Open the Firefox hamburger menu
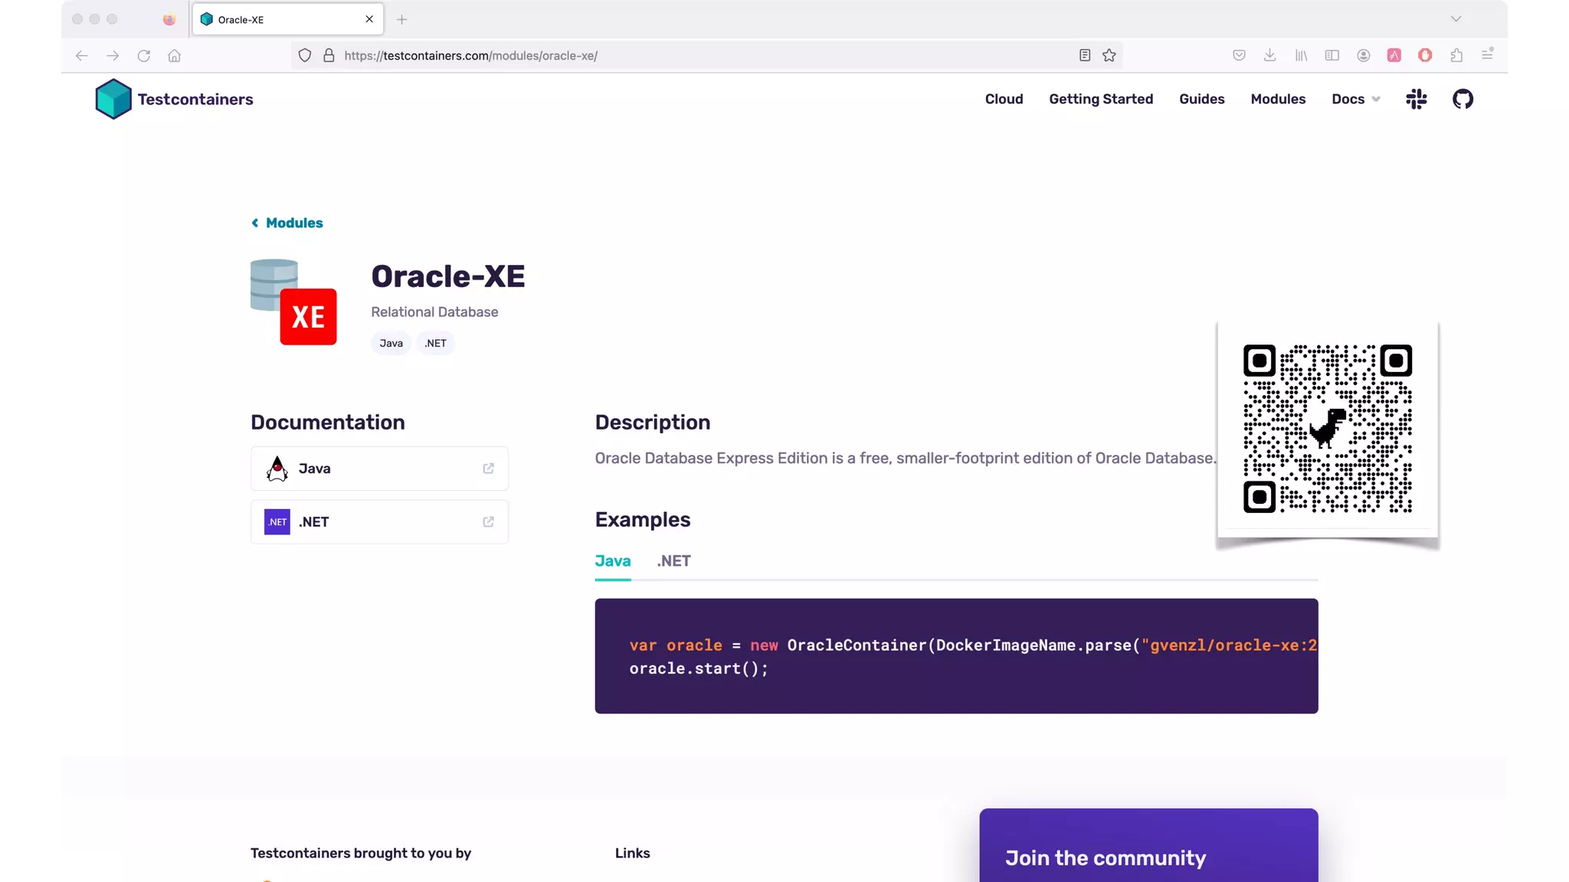 coord(1487,55)
